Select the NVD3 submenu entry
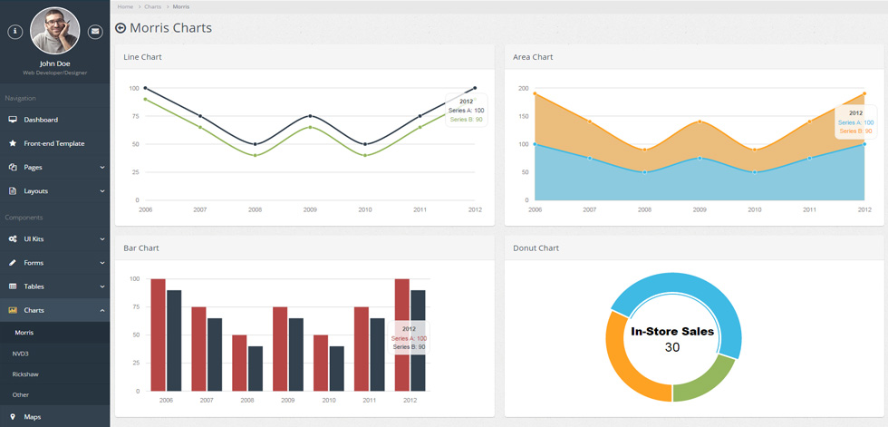This screenshot has width=888, height=427. point(55,354)
